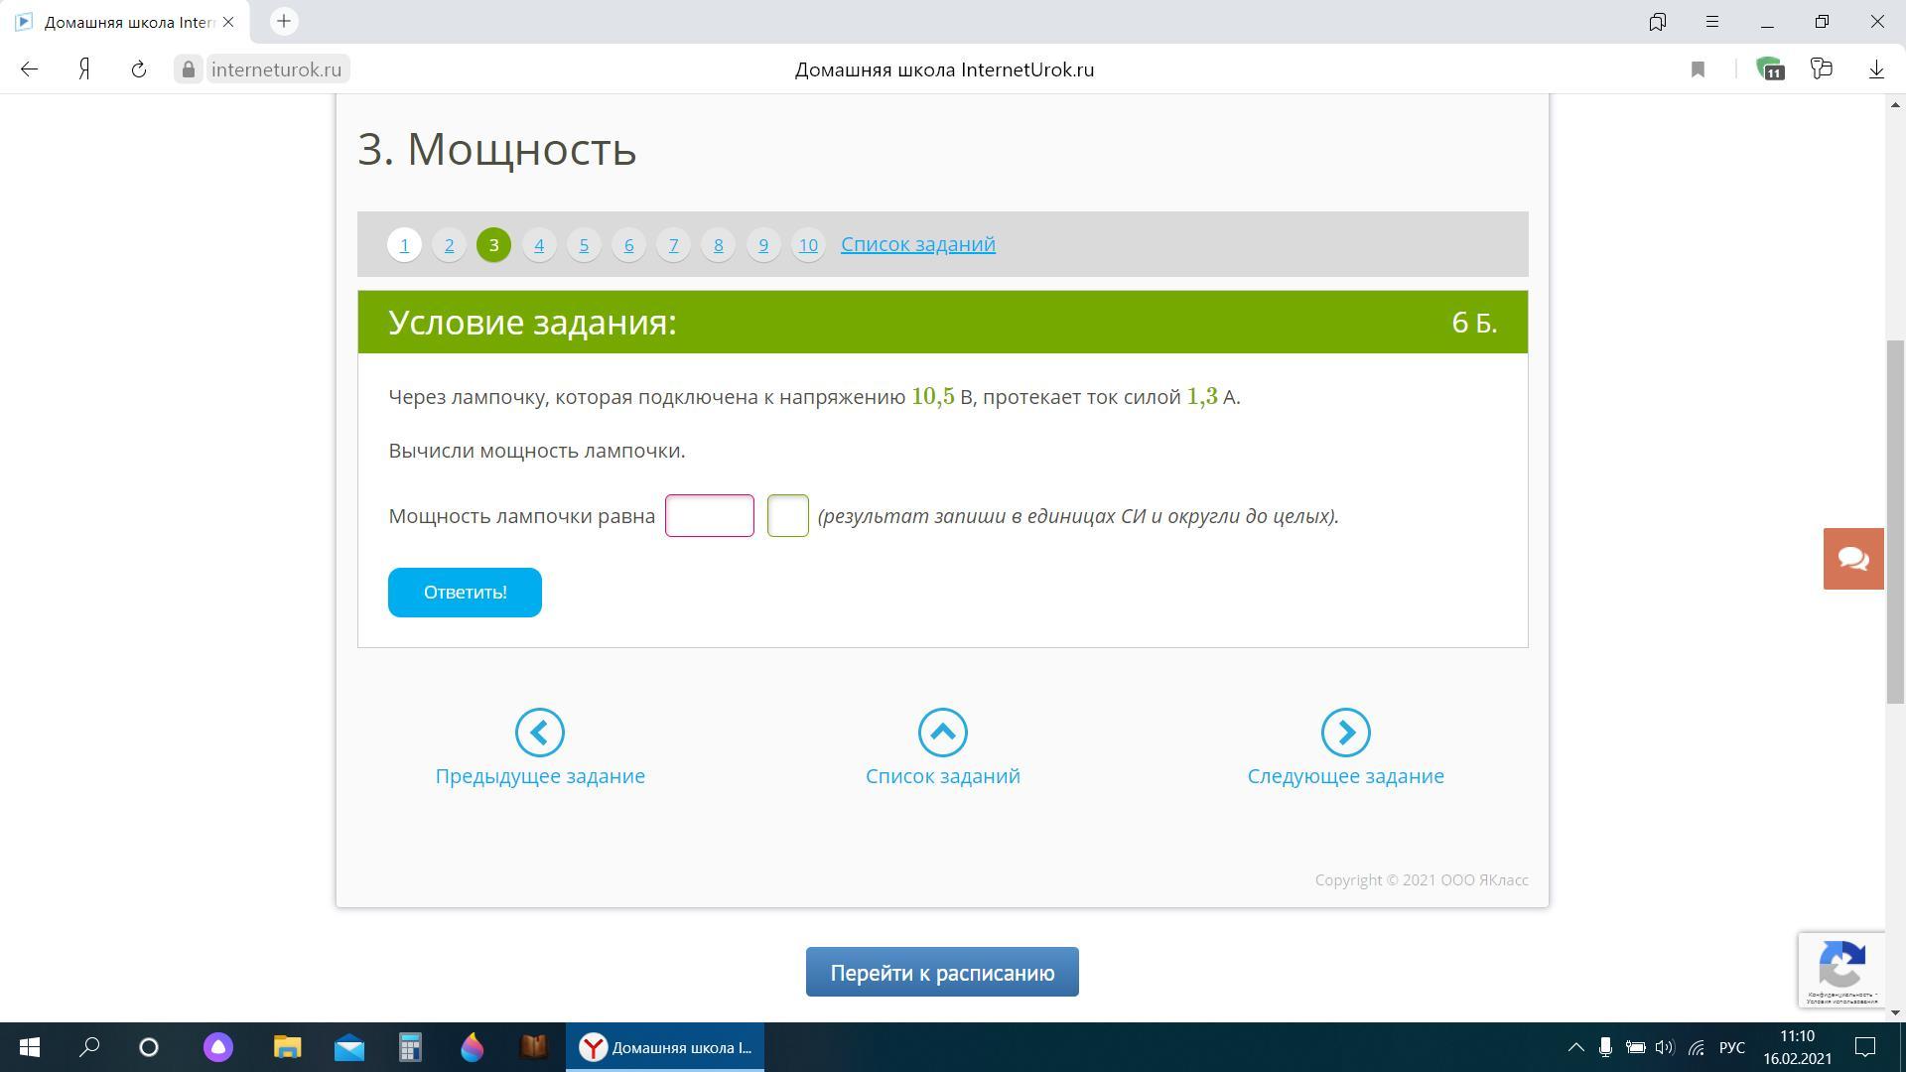The height and width of the screenshot is (1072, 1906).
Task: Go to task number 4
Action: point(539,245)
